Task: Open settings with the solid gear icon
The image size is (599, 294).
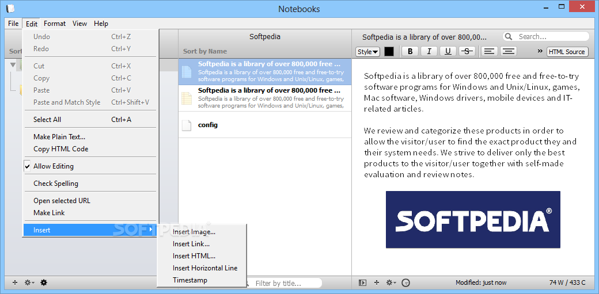Action: click(x=44, y=282)
